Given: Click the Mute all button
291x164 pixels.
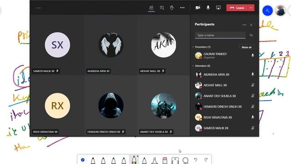Looking at the screenshot, I should pyautogui.click(x=246, y=47).
